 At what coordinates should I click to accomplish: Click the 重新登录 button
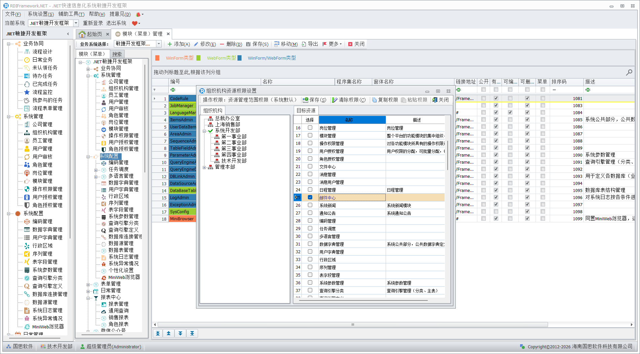[x=93, y=23]
